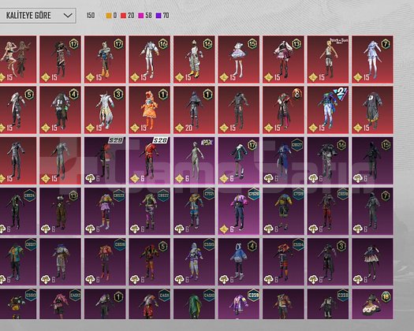Select the teal jacket outfit with level 17 badge
This screenshot has height=331, width=414.
point(239,161)
